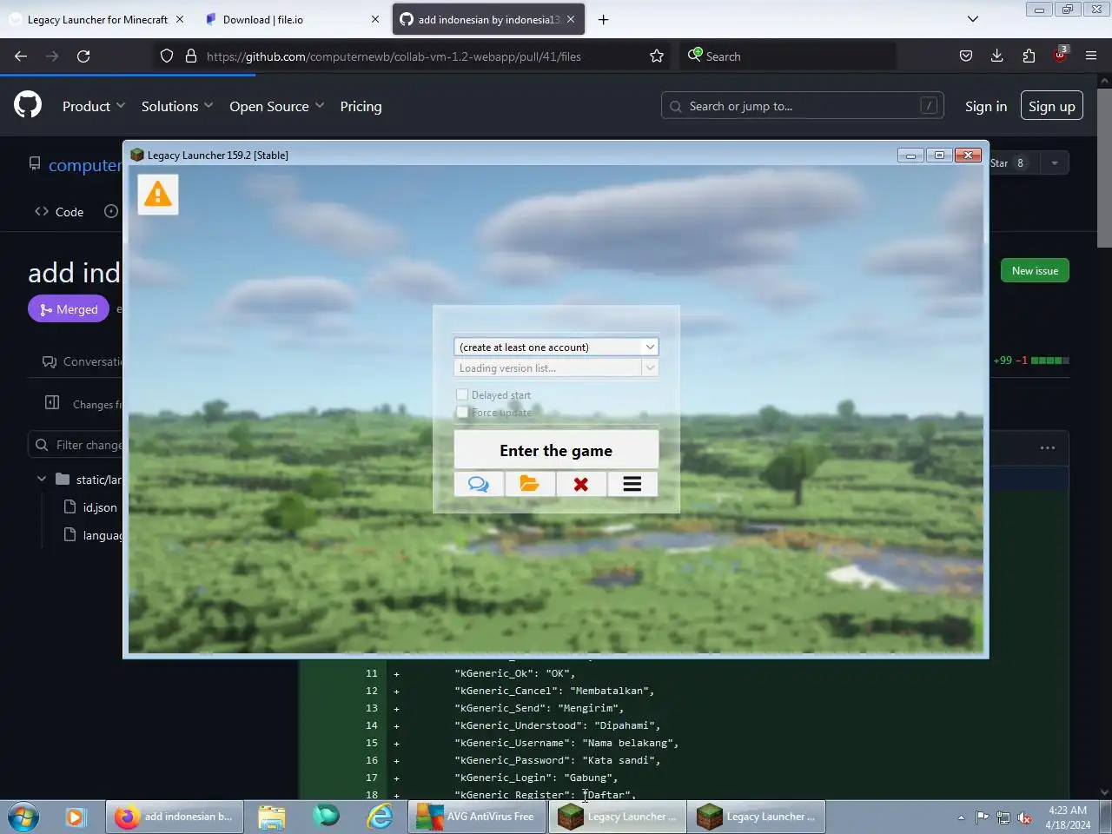Expand the Open Source menu on GitHub

coord(277,106)
